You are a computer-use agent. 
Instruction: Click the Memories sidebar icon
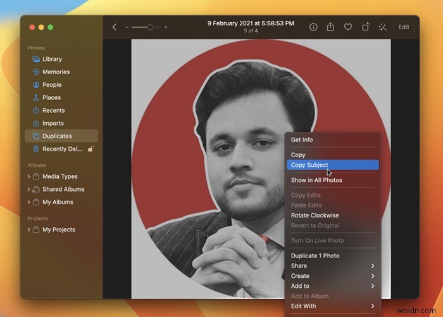[x=36, y=72]
